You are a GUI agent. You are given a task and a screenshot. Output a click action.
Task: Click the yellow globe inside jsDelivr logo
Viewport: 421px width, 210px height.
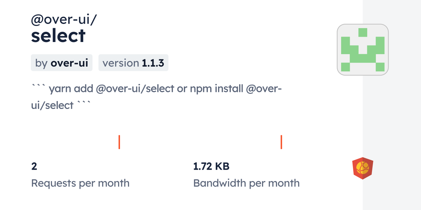point(362,168)
